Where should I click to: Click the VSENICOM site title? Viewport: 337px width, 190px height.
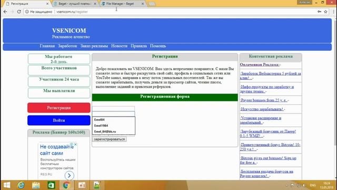(x=69, y=31)
